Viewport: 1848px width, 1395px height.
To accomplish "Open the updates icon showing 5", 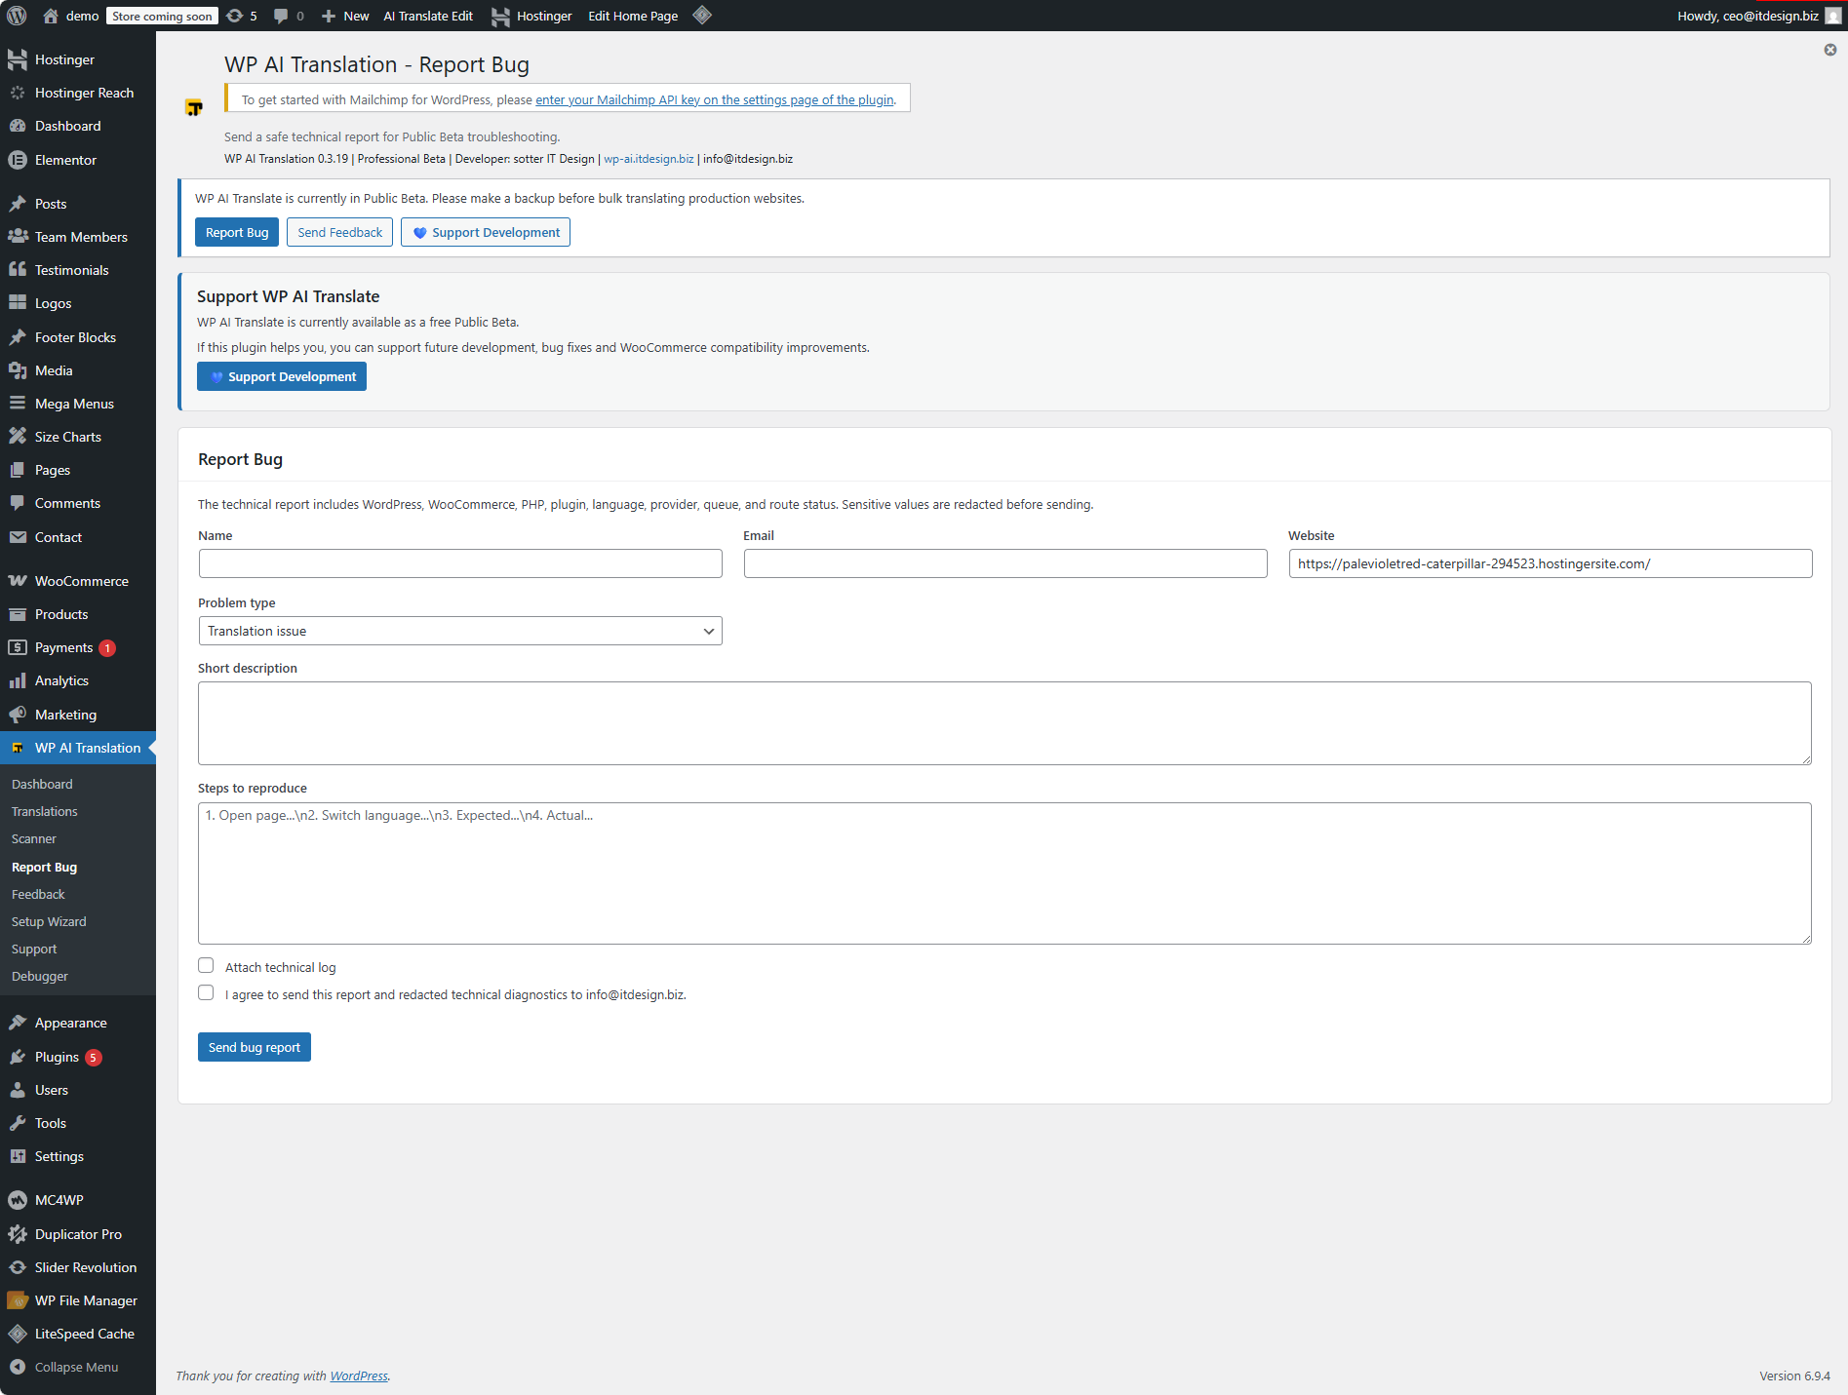I will point(235,16).
